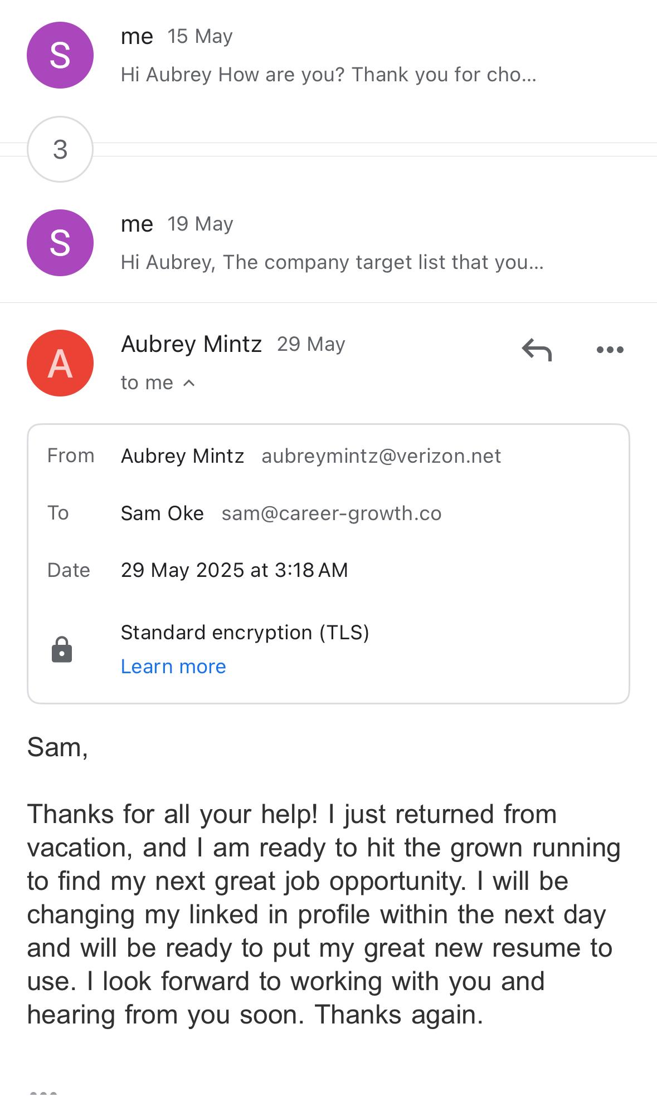Tap the reply arrow icon
This screenshot has height=1097, width=657.
point(537,350)
